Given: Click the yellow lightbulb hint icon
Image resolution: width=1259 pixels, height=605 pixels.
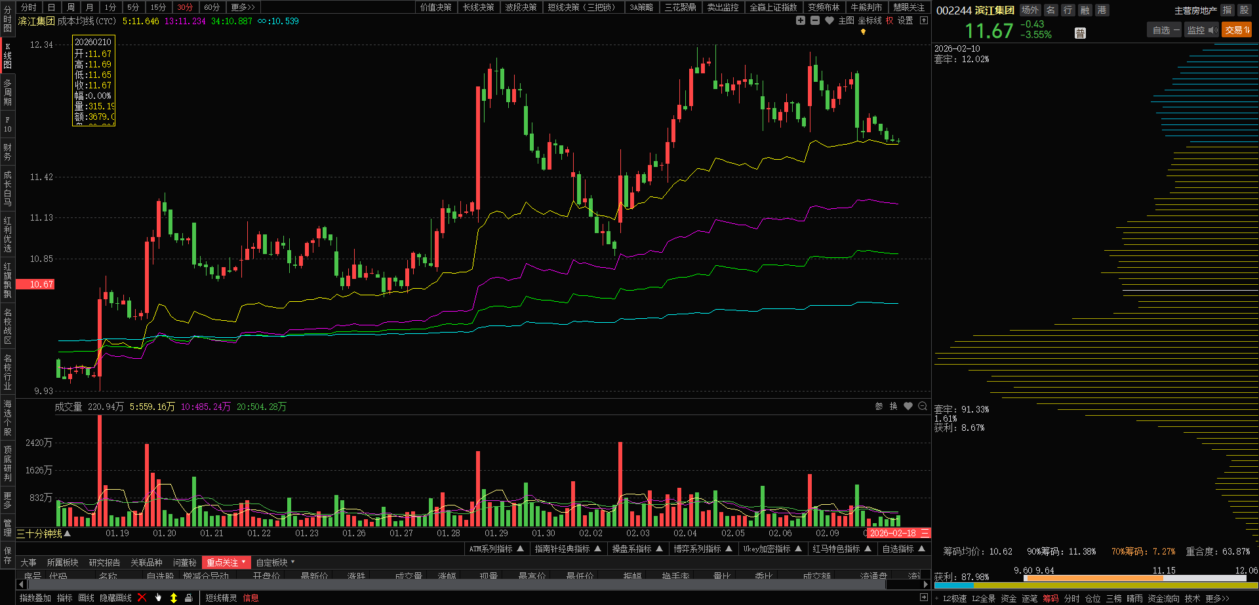Looking at the screenshot, I should click(x=863, y=31).
